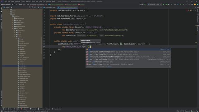Open the File menu
This screenshot has height=112, width=199.
pyautogui.click(x=6, y=2)
